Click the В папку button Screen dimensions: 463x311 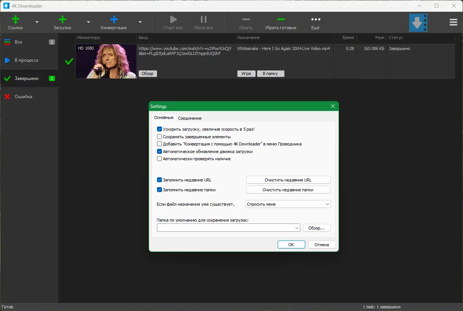coord(270,73)
